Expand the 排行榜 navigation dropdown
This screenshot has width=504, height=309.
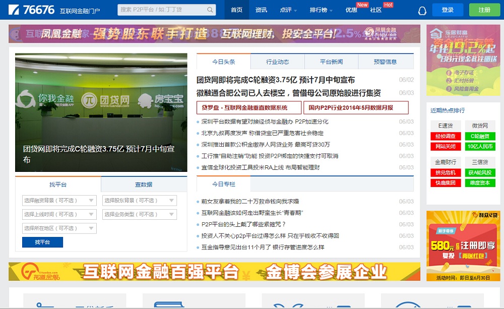pos(321,10)
